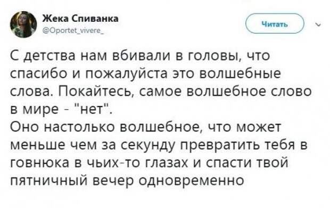Open the Жека Спиванка display name link

[80, 19]
